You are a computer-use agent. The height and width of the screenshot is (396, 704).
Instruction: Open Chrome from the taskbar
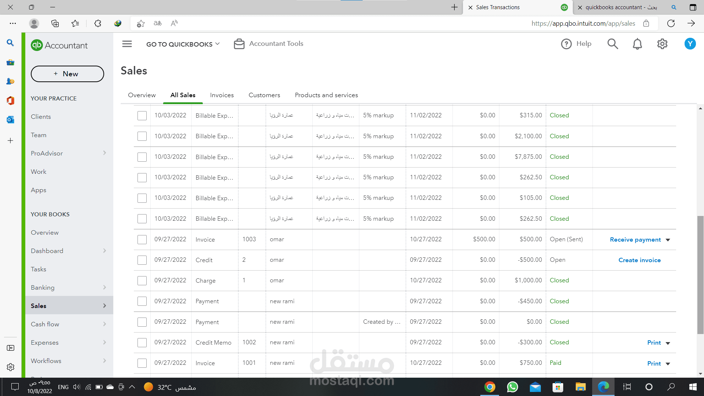tap(489, 387)
